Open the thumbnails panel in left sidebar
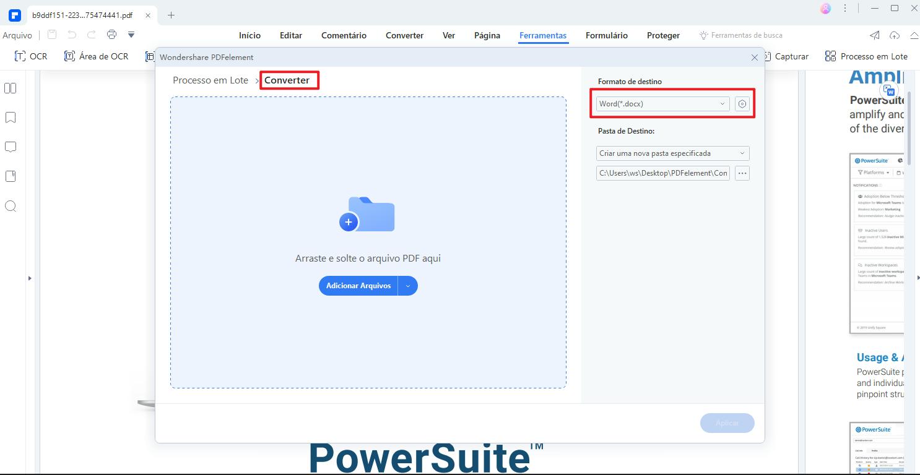This screenshot has height=475, width=920. coord(11,88)
